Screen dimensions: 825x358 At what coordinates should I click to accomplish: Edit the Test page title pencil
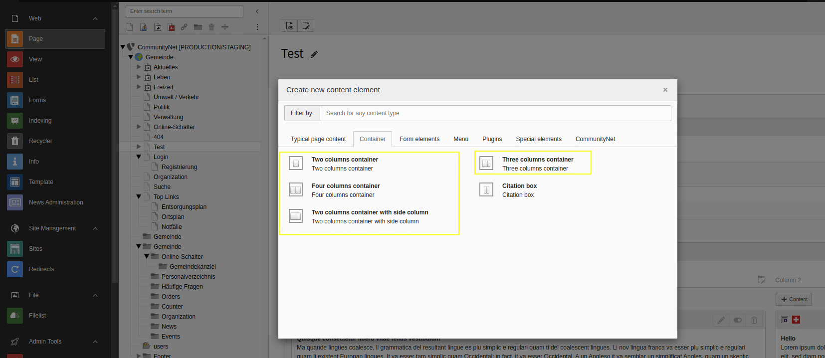point(314,54)
